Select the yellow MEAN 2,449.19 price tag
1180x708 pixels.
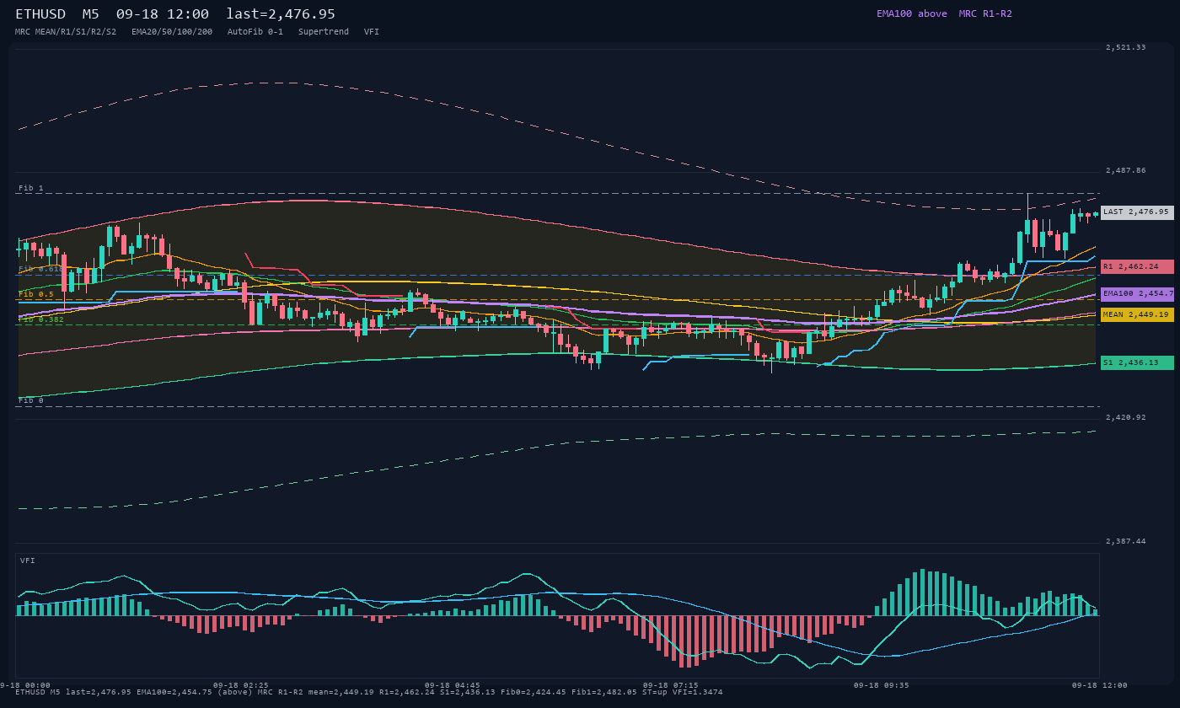[1137, 314]
